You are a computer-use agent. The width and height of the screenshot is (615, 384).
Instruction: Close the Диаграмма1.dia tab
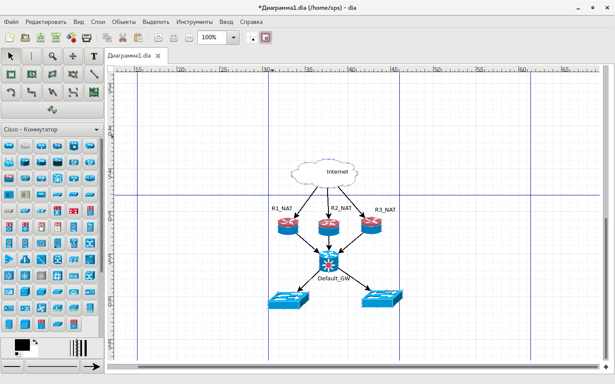coord(158,56)
